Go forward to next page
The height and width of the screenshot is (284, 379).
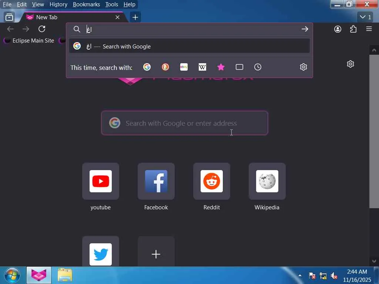pyautogui.click(x=26, y=29)
